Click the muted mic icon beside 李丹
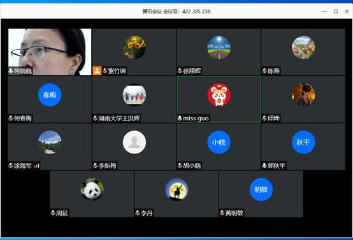Screen dimensions: 353x240 point(138,213)
